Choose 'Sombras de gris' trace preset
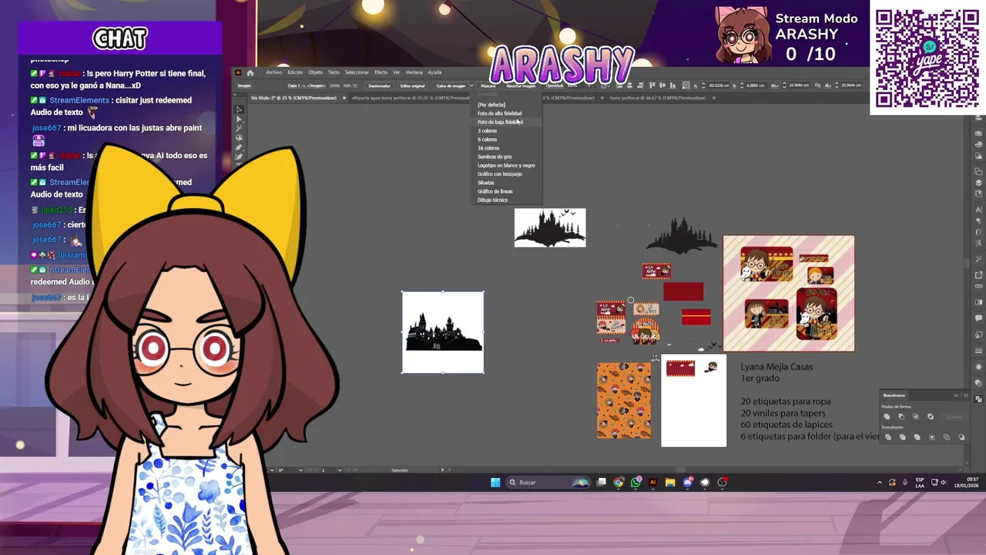 [x=494, y=156]
